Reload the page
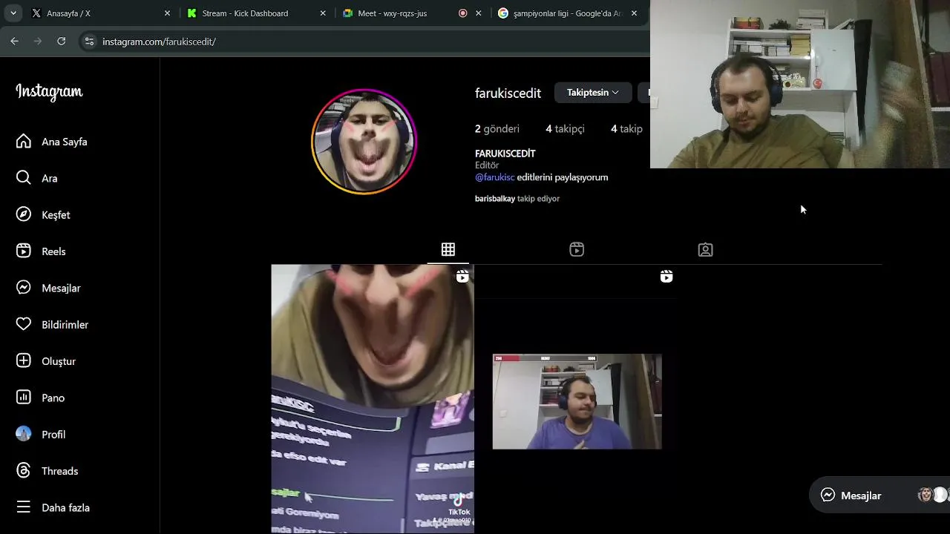The width and height of the screenshot is (950, 534). tap(62, 42)
